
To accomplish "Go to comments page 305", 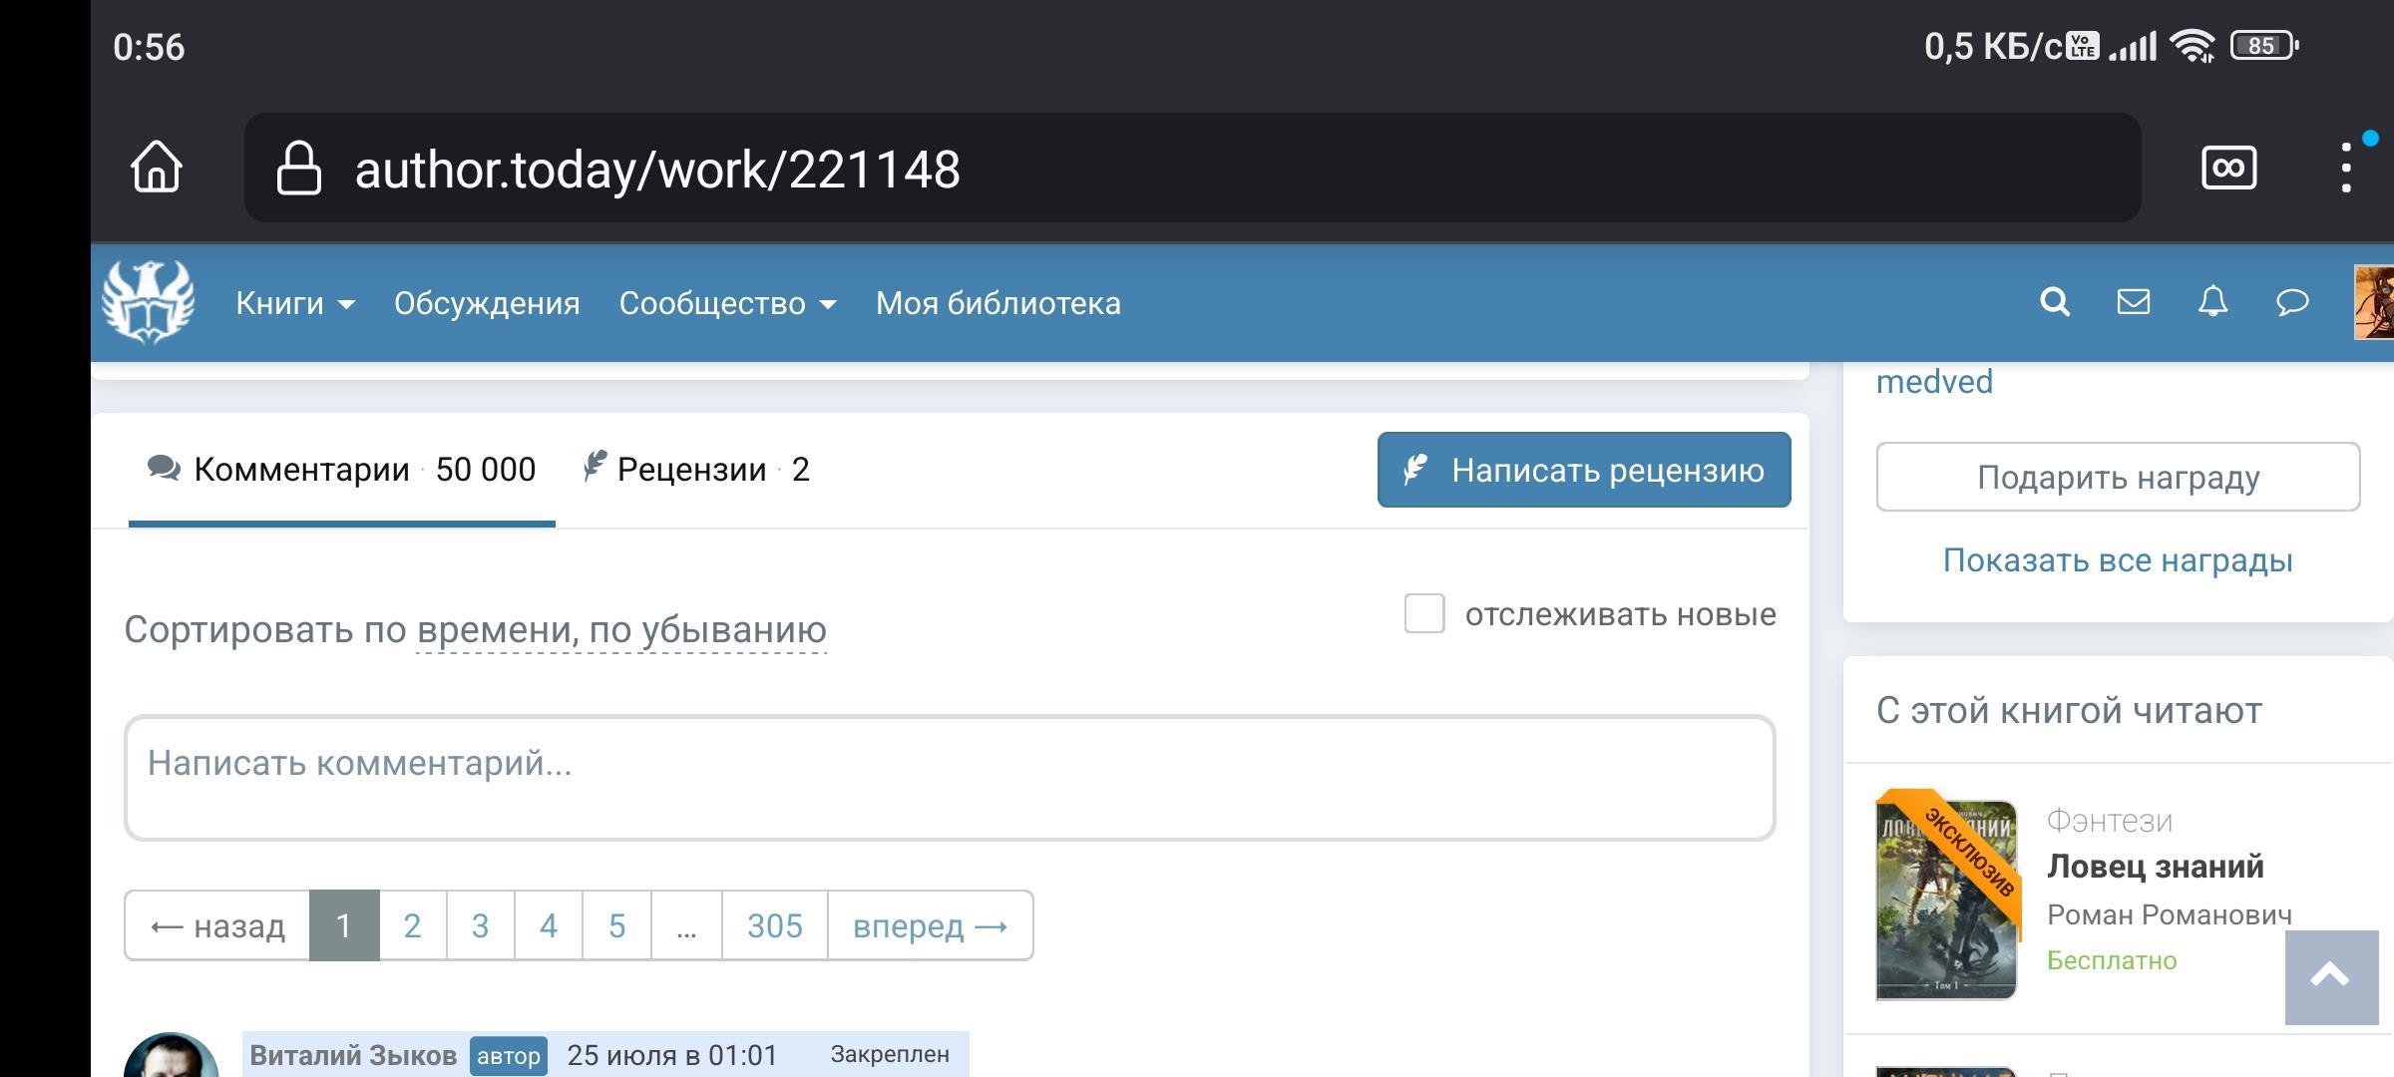I will click(x=774, y=925).
